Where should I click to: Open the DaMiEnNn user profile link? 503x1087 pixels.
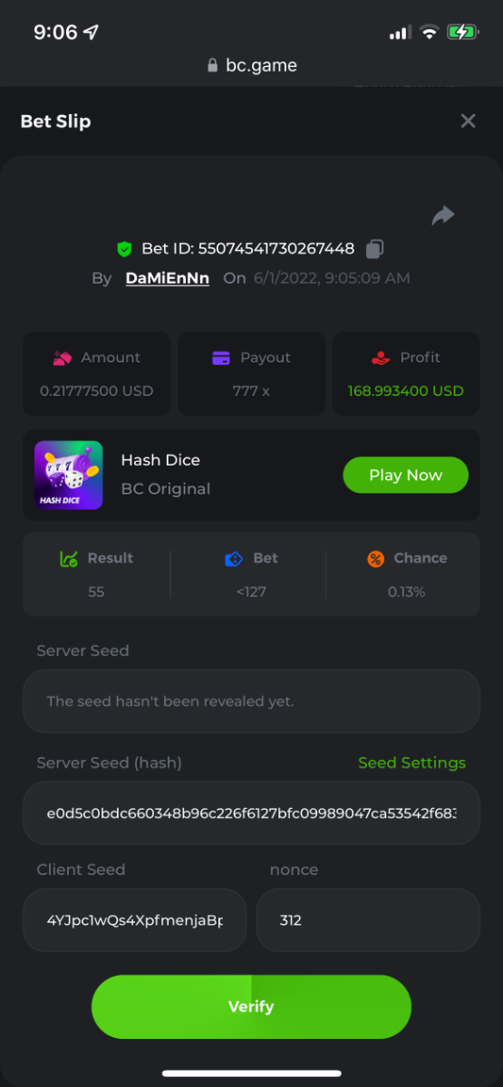tap(168, 278)
